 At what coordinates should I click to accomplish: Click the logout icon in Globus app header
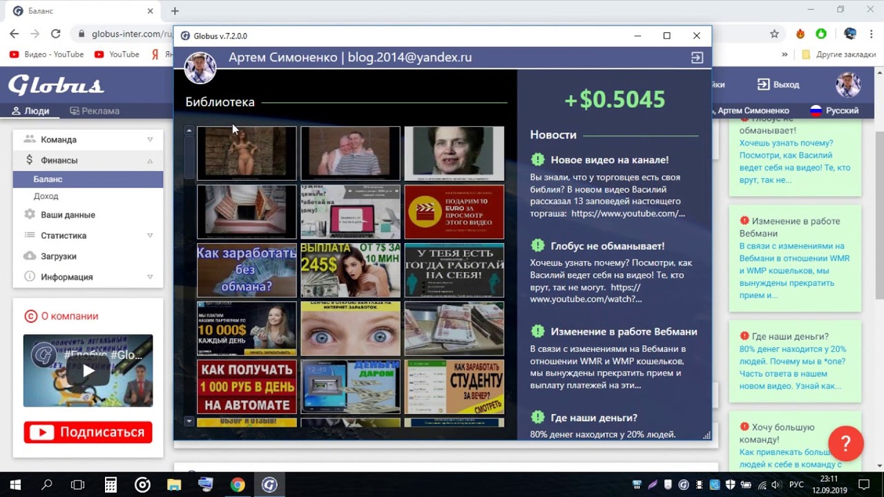(697, 58)
